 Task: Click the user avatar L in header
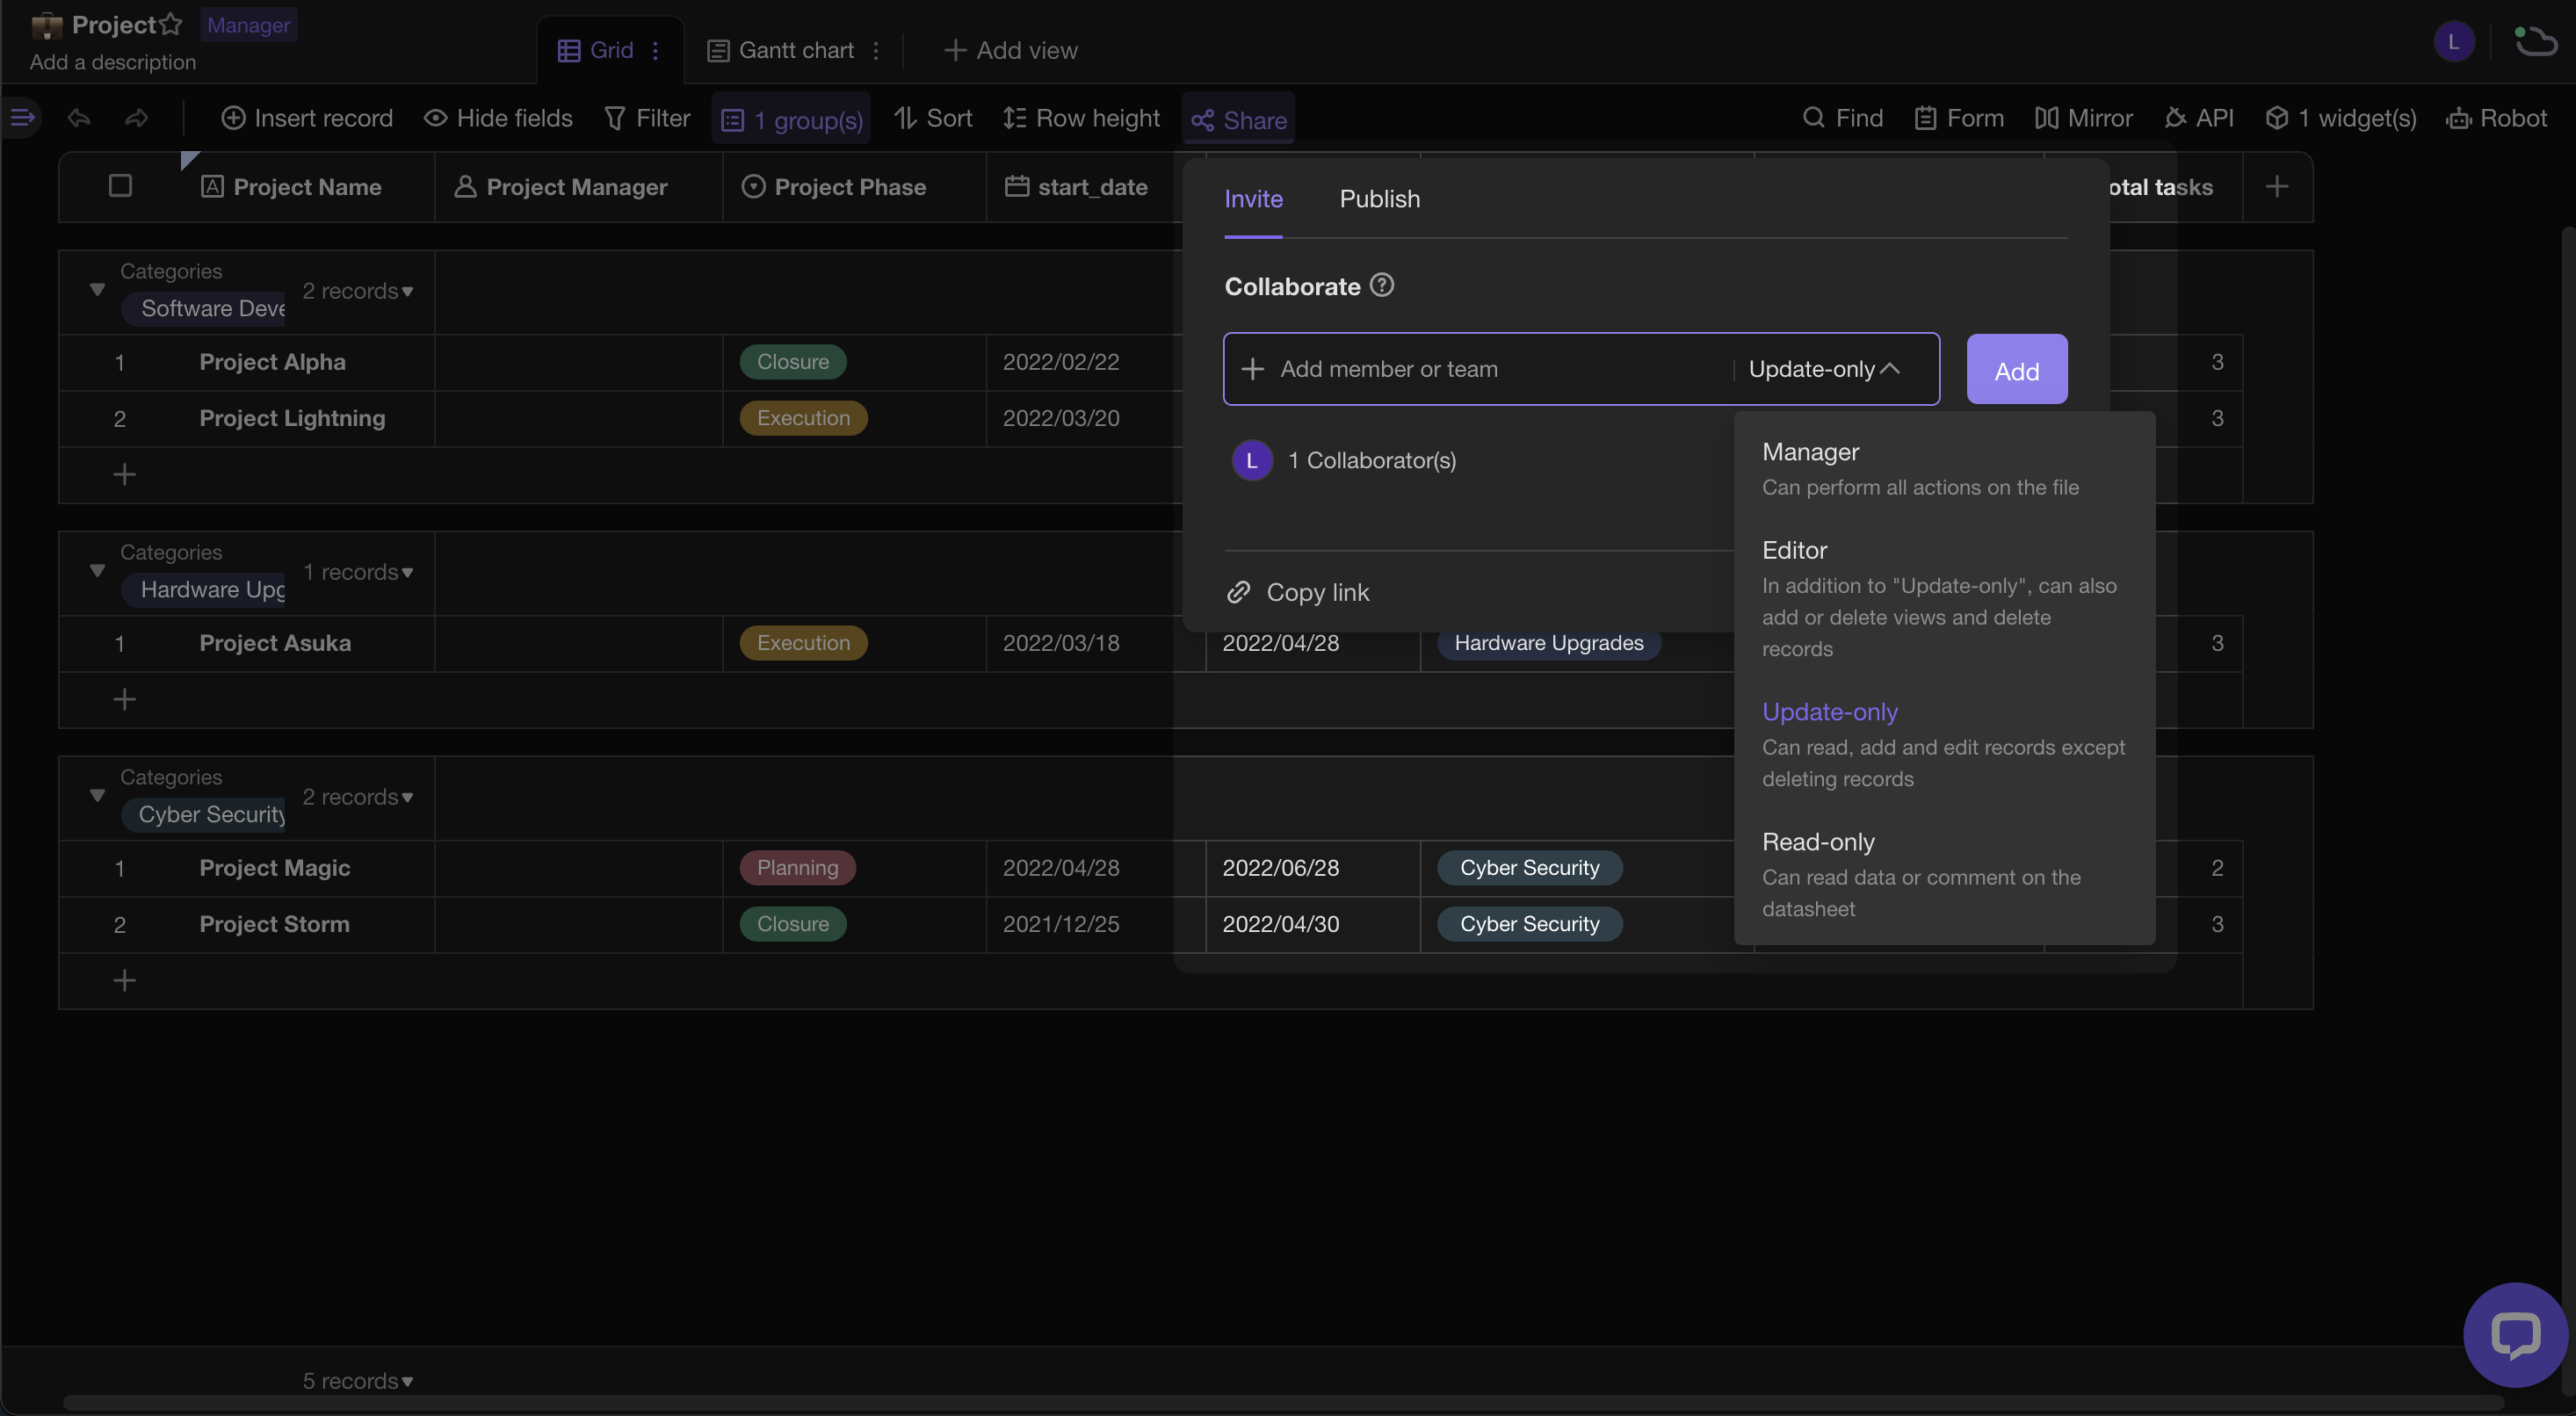tap(2453, 42)
